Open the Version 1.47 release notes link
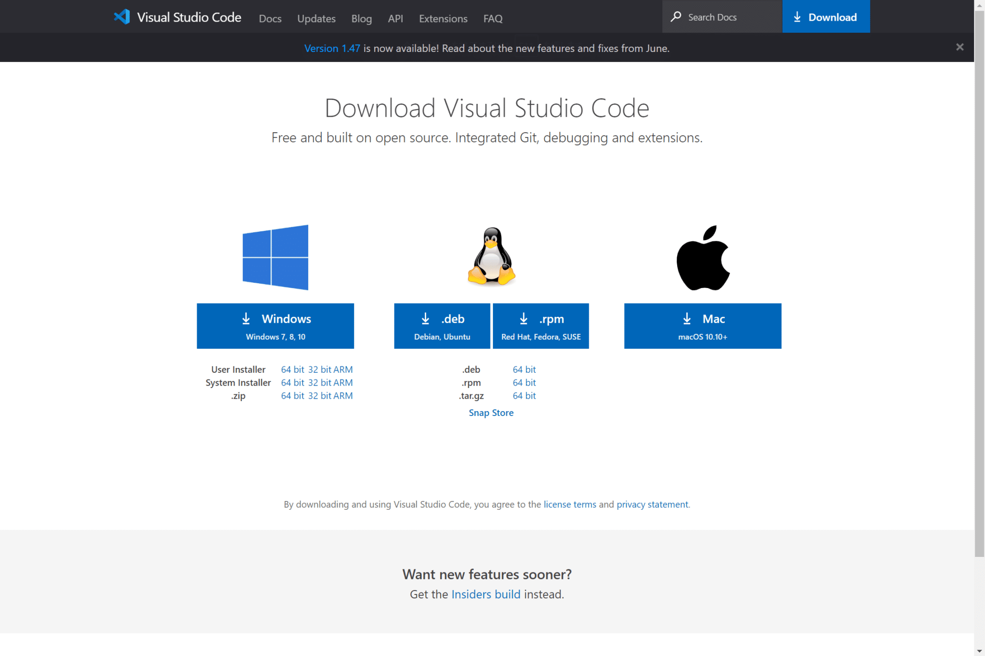985x656 pixels. pos(332,48)
